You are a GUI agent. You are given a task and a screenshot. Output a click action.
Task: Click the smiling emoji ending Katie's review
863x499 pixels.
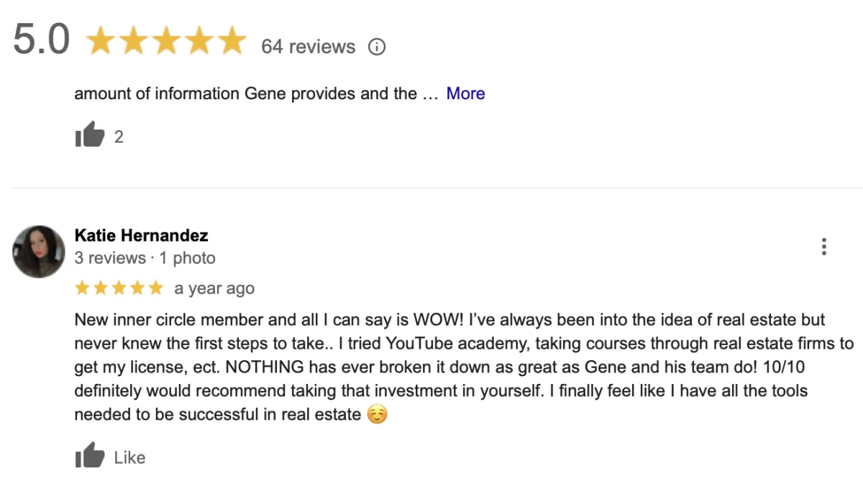click(x=377, y=414)
